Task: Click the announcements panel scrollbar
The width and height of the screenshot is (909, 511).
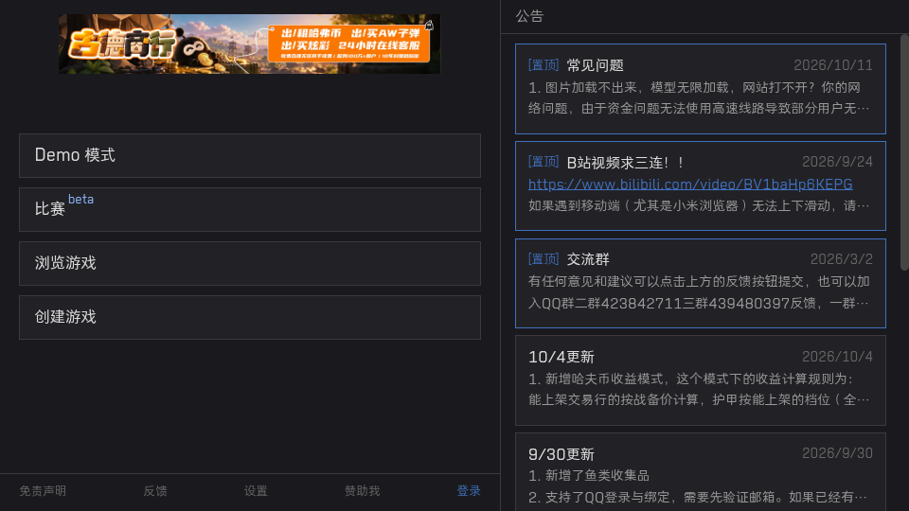Action: (x=904, y=151)
